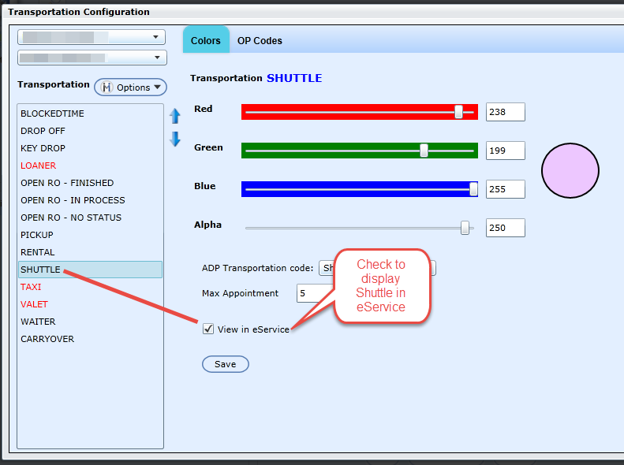624x465 pixels.
Task: Select the Colors tab
Action: (x=206, y=40)
